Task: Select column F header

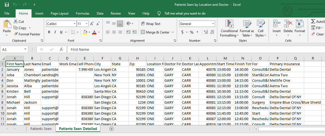Action: tap(102, 58)
